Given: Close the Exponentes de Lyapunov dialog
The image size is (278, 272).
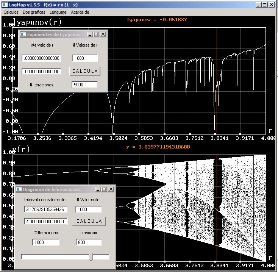Looking at the screenshot, I should [x=103, y=34].
